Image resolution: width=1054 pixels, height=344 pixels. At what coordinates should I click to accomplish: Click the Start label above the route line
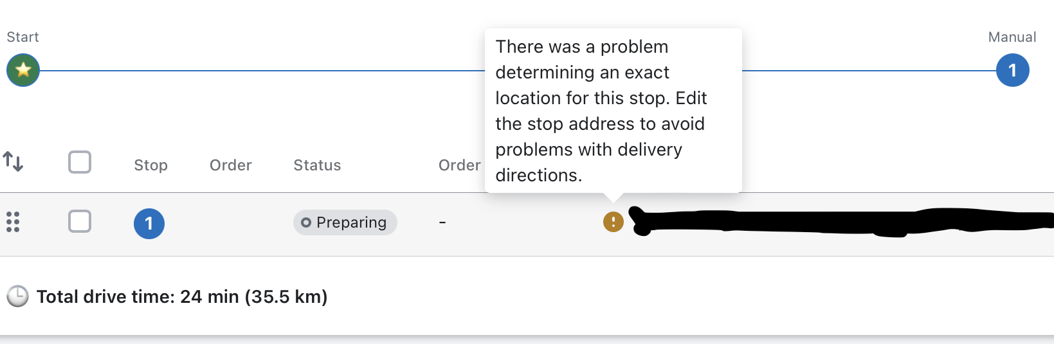click(23, 37)
